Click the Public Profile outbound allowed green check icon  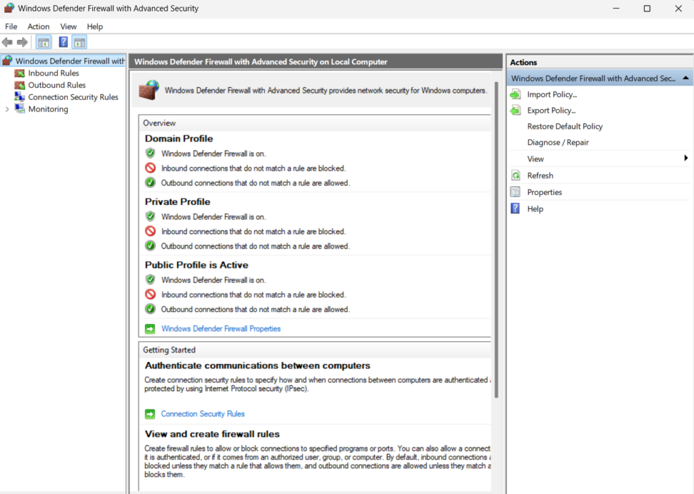(x=150, y=309)
